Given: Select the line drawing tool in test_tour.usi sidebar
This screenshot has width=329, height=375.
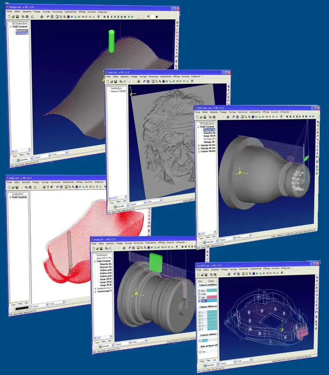Looking at the screenshot, I should tap(318, 129).
